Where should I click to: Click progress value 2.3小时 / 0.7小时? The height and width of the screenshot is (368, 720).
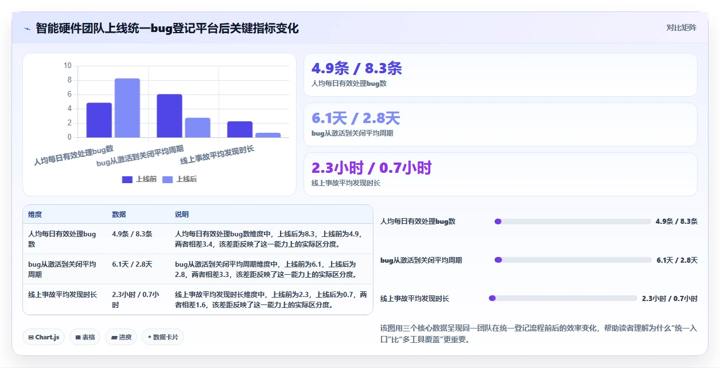tap(670, 298)
